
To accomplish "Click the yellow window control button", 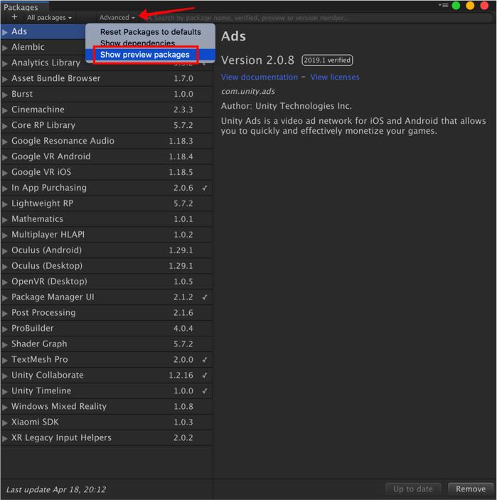I will pyautogui.click(x=470, y=6).
